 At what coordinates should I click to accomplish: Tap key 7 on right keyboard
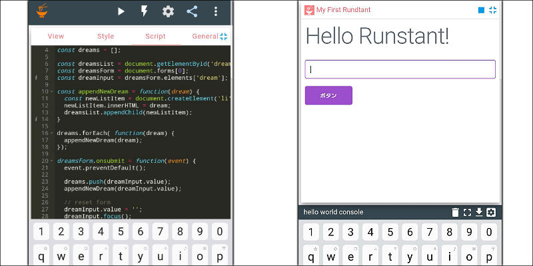tap(430, 232)
